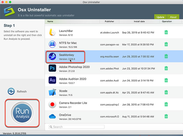Click the trash icon for SeaMonkey
The width and height of the screenshot is (183, 136).
pyautogui.click(x=166, y=56)
